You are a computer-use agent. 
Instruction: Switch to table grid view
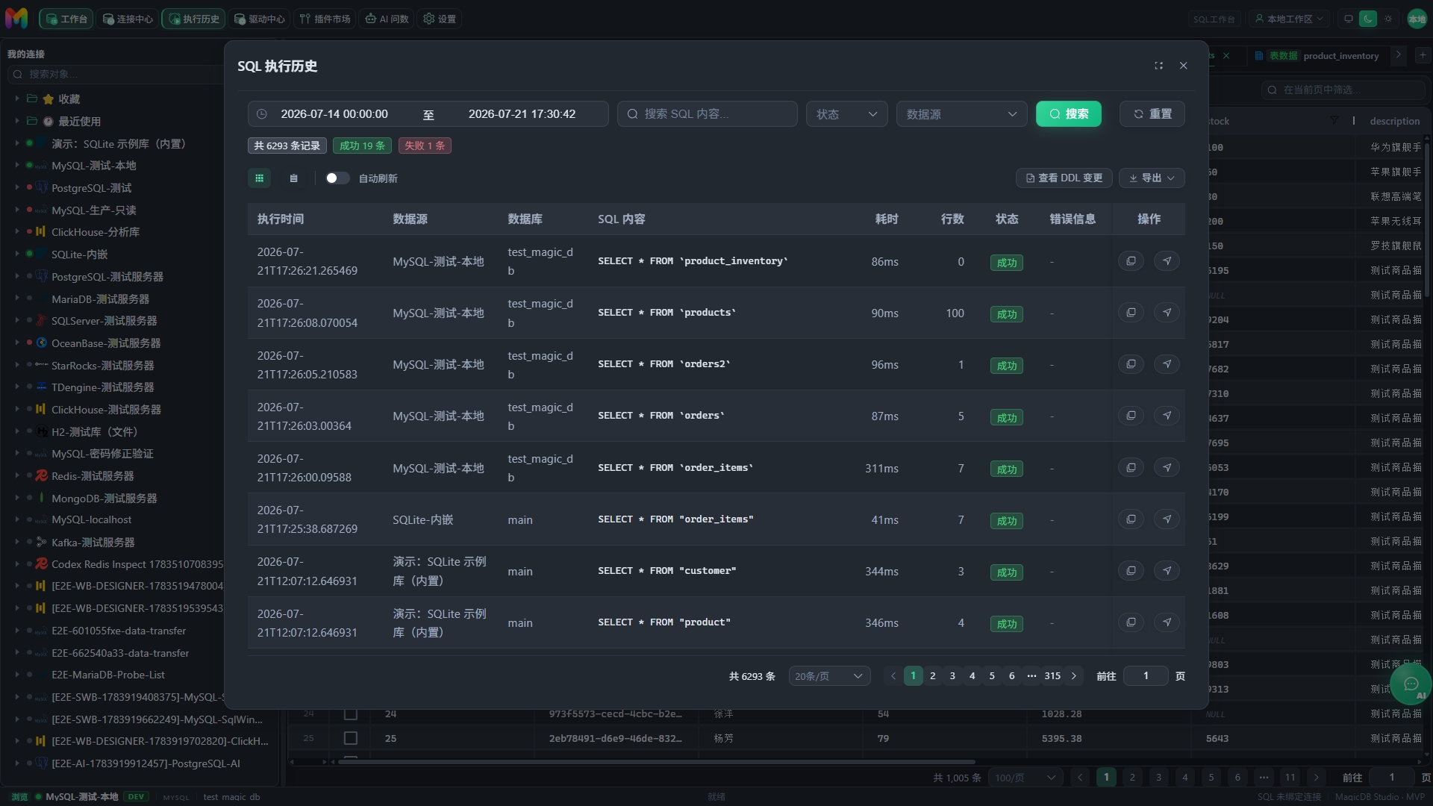click(x=259, y=178)
